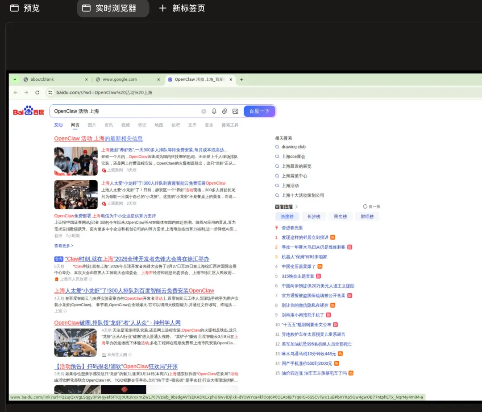Viewport: 482px width, 412px height.
Task: Click the 百度一下 search button
Action: point(259,111)
